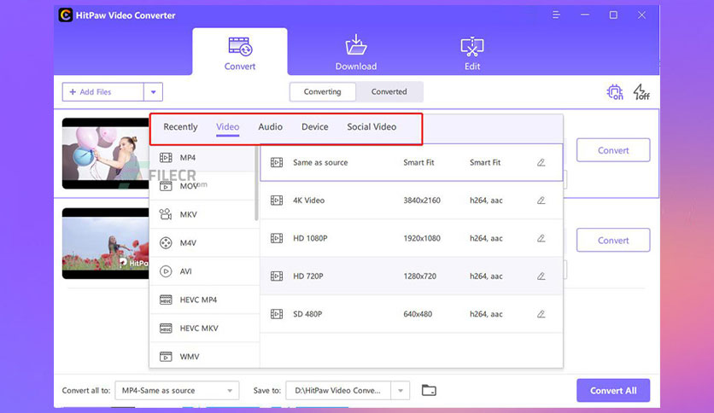
Task: Click the MP4 film icon
Action: (166, 158)
